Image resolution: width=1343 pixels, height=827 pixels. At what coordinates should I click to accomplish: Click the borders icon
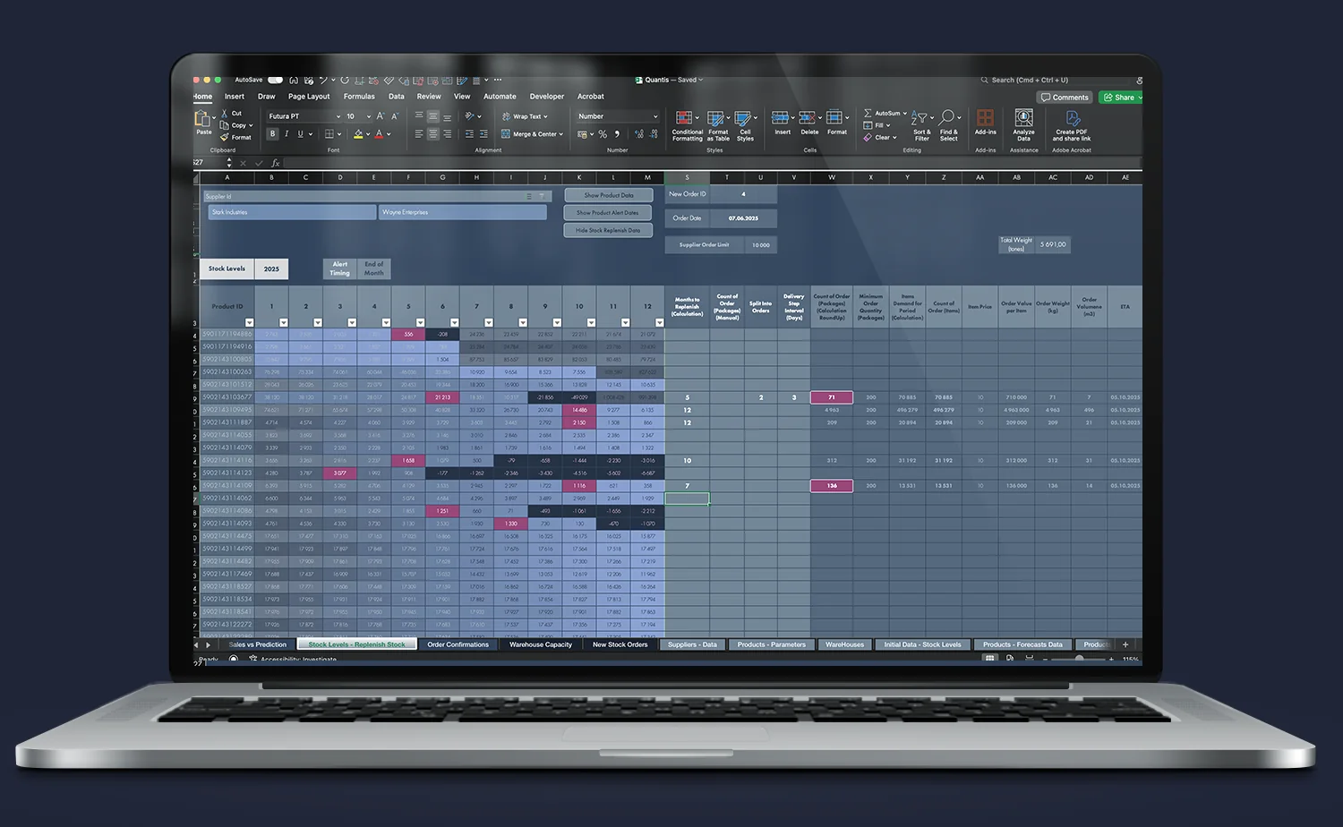tap(329, 134)
